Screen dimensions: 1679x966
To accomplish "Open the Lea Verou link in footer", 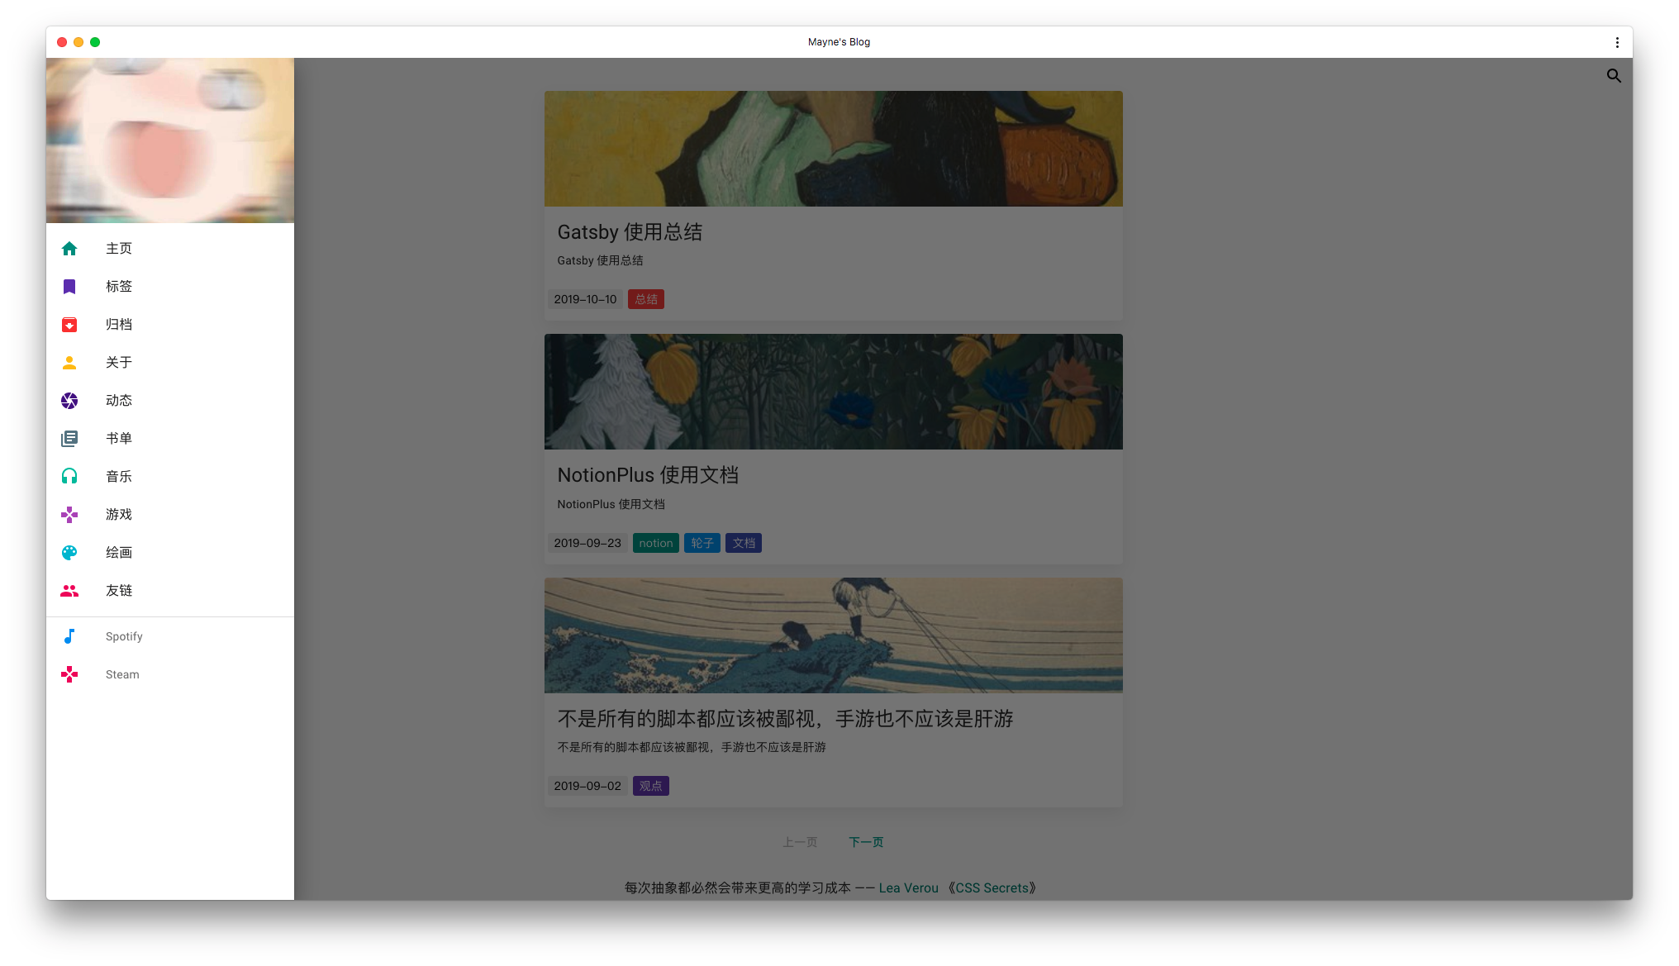I will point(909,888).
